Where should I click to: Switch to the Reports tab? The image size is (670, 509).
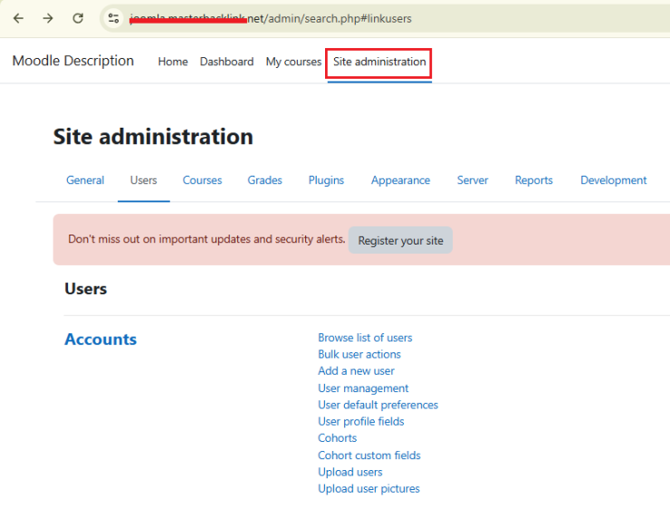tap(533, 180)
